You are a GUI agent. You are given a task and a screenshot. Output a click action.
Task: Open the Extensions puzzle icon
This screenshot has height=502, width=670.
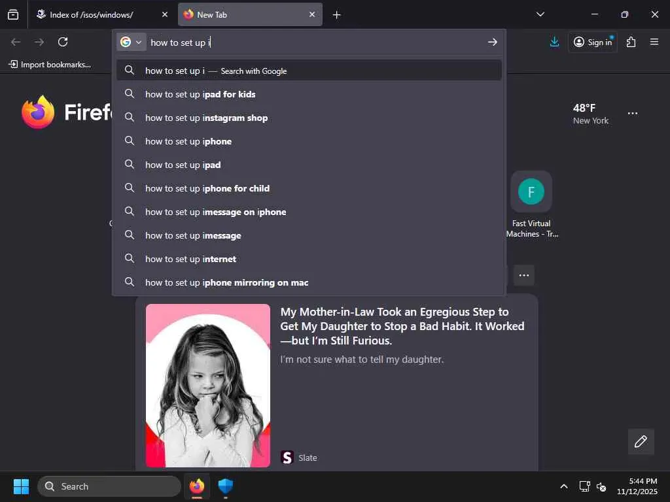click(x=631, y=42)
